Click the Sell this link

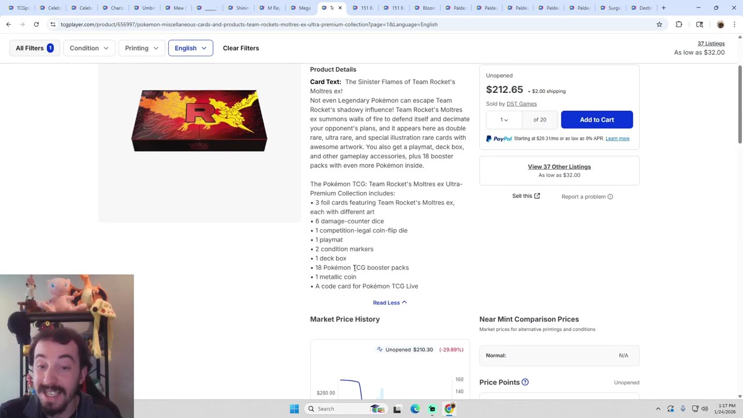click(522, 196)
